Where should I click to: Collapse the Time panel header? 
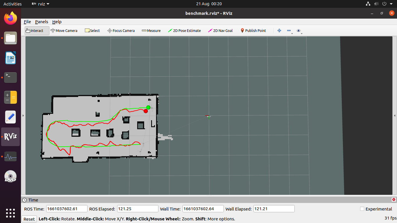click(25, 200)
